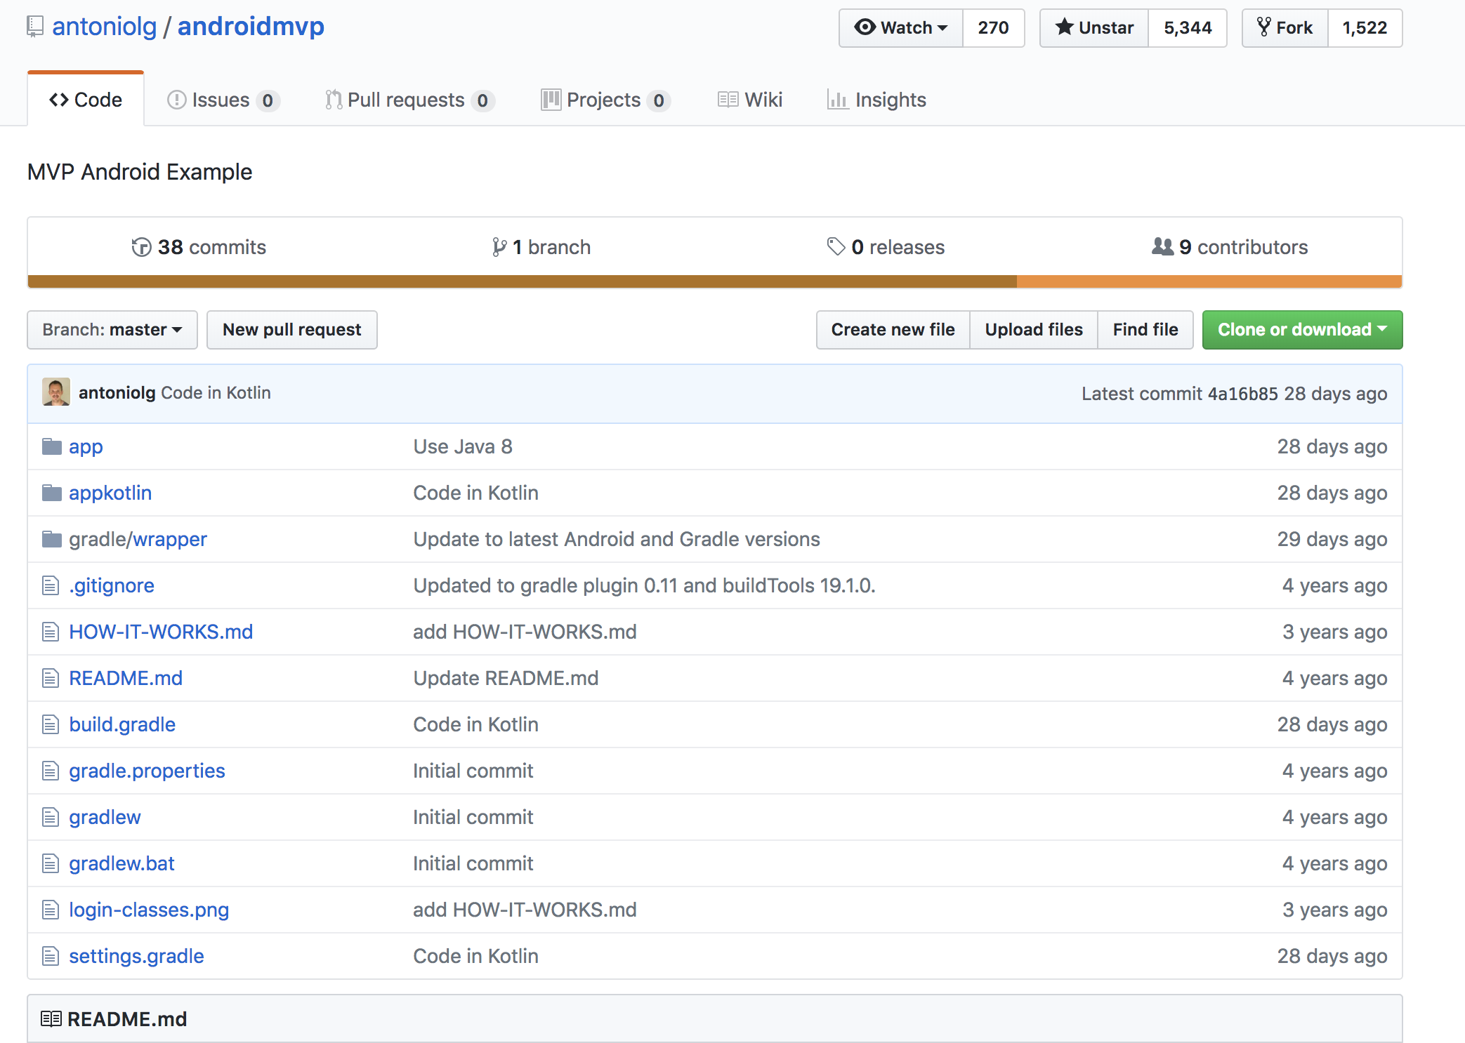Click the Fork count 1,522
Screen dimensions: 1465x1043
[1364, 28]
